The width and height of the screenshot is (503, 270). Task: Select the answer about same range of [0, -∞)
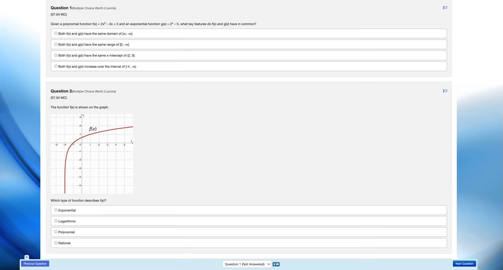[x=55, y=44]
